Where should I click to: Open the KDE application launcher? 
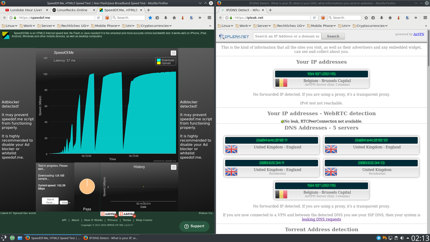click(x=4, y=238)
